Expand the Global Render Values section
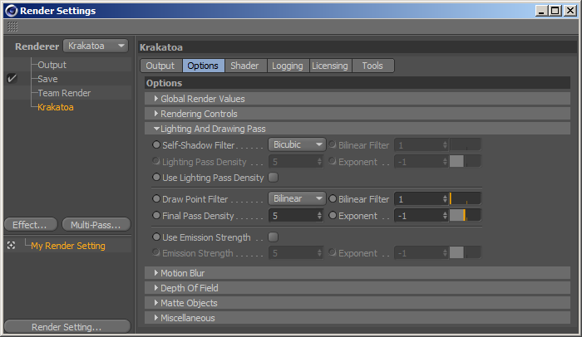The width and height of the screenshot is (582, 337). tap(357, 99)
